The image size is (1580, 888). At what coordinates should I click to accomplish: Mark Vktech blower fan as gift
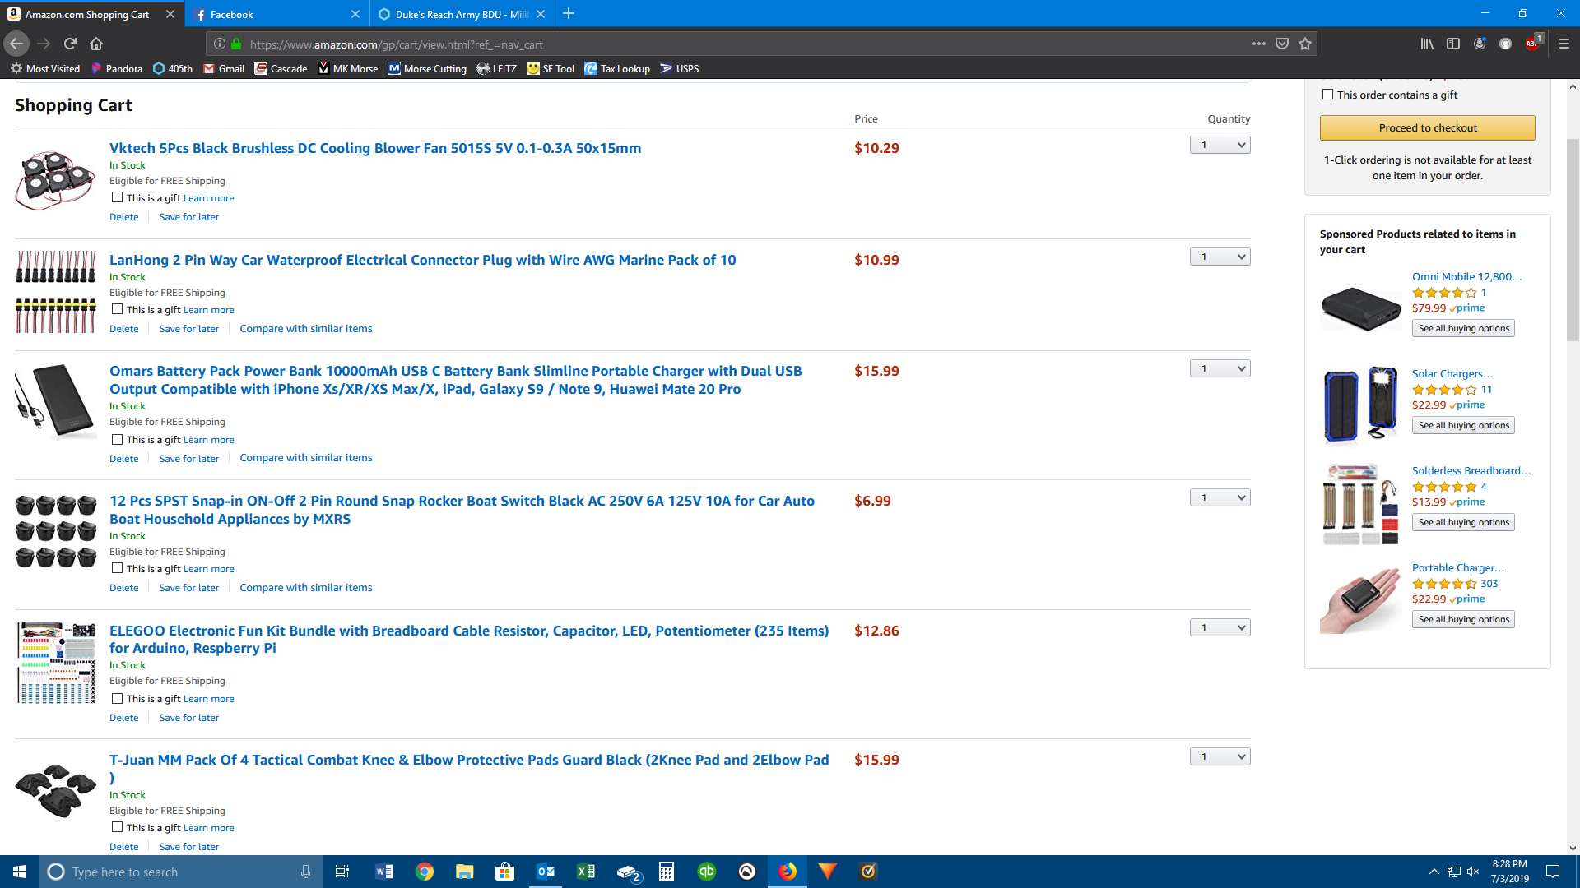coord(117,197)
